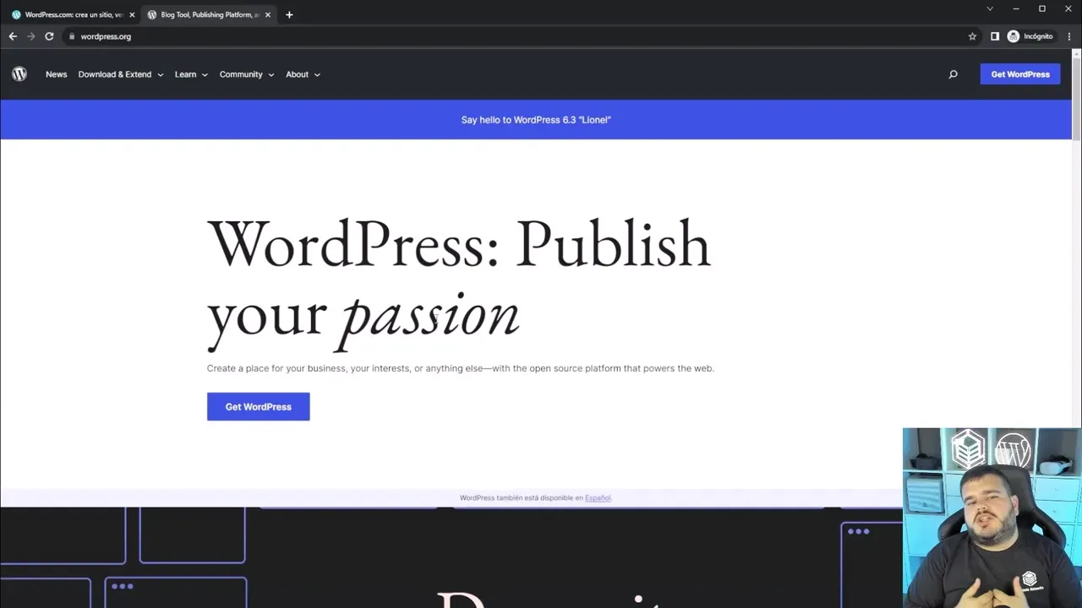Go back using the browser back arrow

coord(13,36)
